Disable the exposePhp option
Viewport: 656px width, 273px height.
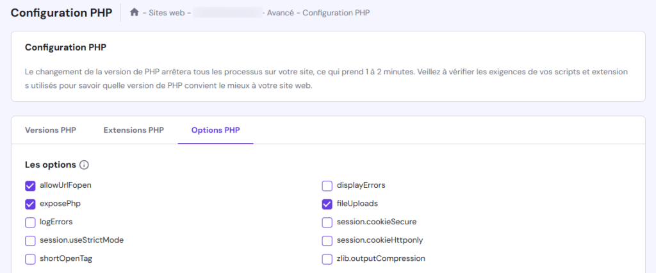[30, 204]
